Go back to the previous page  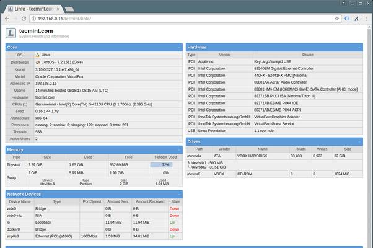(7, 19)
